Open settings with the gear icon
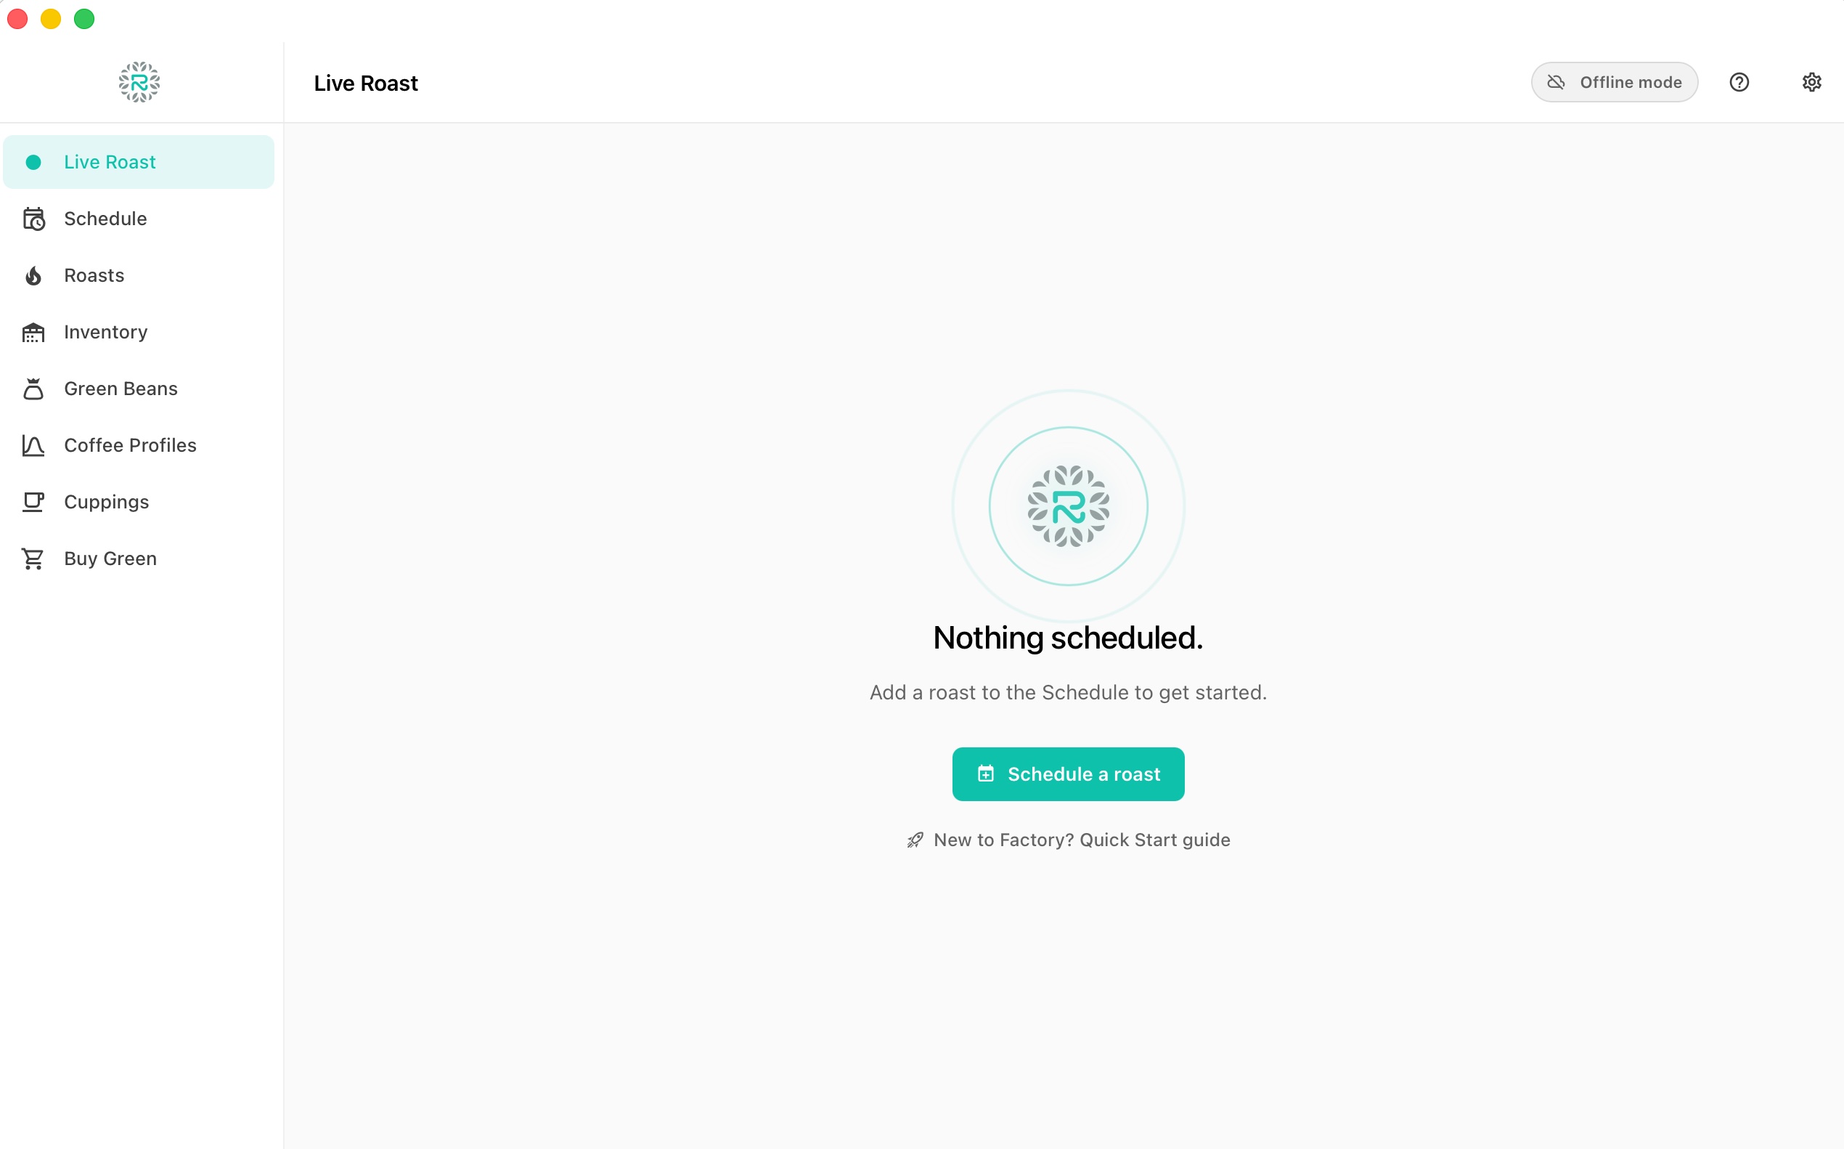This screenshot has height=1149, width=1844. pyautogui.click(x=1812, y=82)
